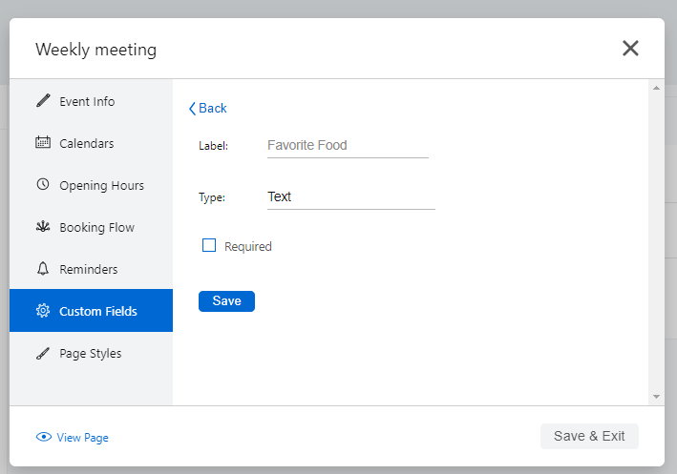The height and width of the screenshot is (474, 677).
Task: Switch to the Opening Hours tab
Action: tap(101, 185)
